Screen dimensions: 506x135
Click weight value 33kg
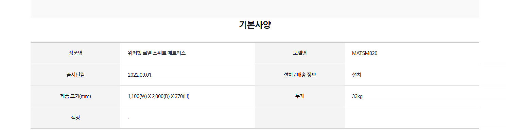[x=357, y=96]
